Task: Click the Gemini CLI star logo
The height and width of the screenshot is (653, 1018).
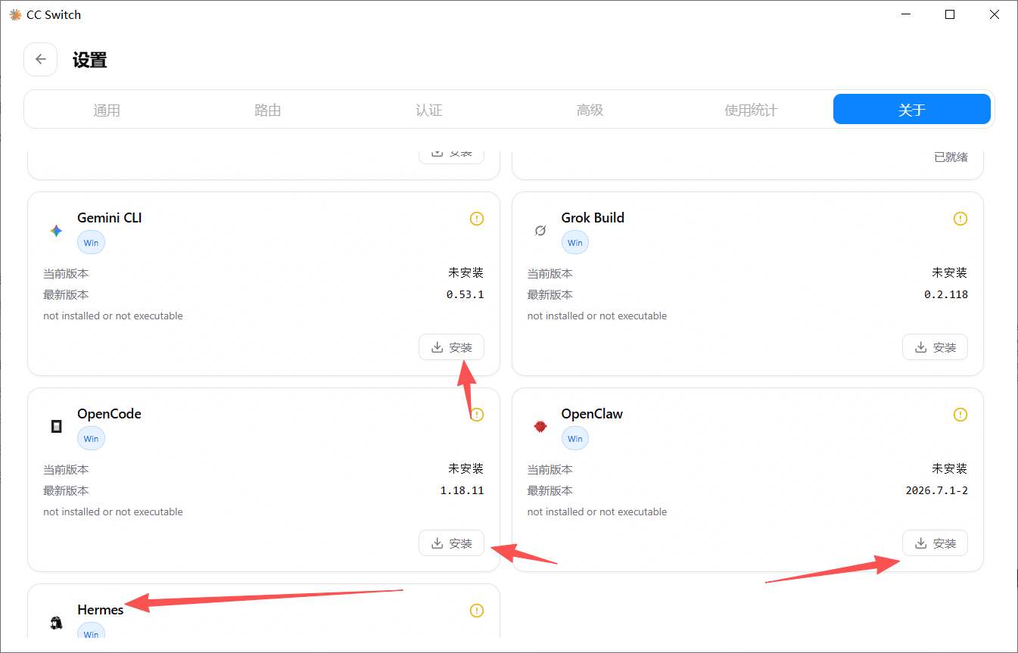Action: pyautogui.click(x=56, y=231)
